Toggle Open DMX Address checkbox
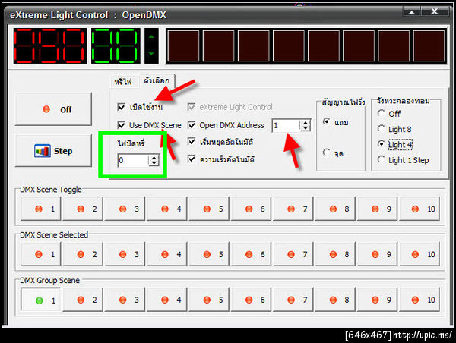 (x=192, y=125)
